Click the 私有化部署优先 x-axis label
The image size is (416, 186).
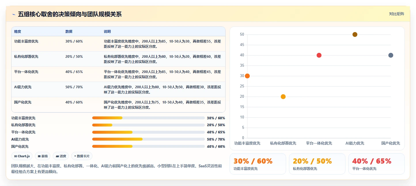tap(283, 143)
